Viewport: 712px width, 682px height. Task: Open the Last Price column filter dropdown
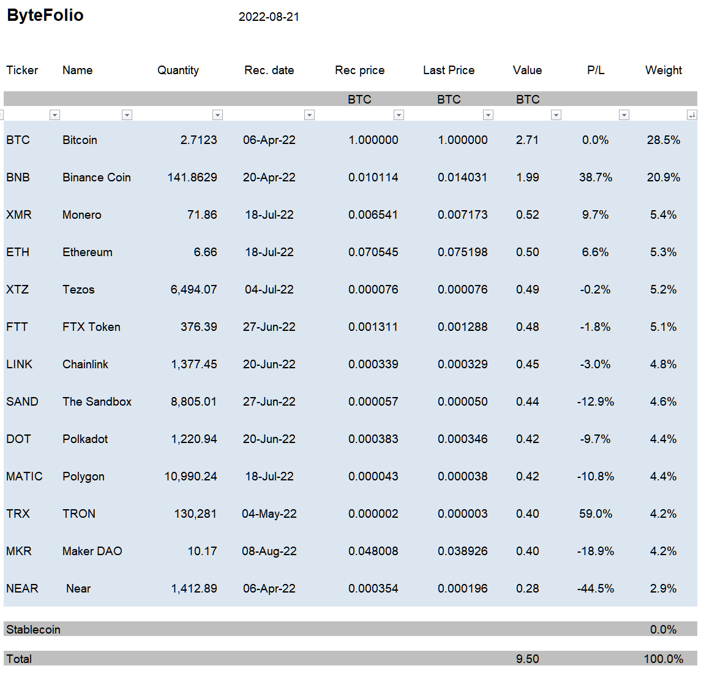[488, 115]
